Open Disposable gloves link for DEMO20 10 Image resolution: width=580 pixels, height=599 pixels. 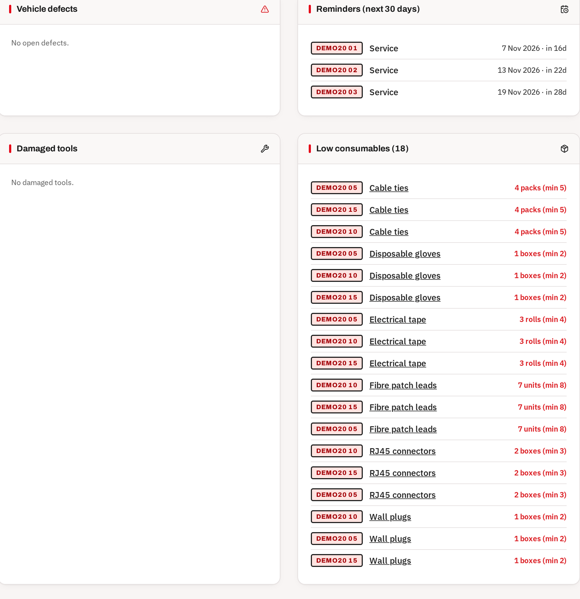(x=405, y=275)
